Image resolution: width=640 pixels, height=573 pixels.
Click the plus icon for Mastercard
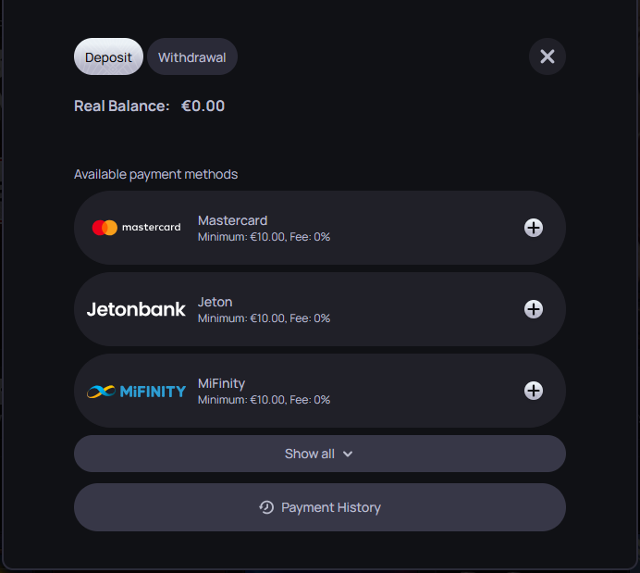(534, 228)
